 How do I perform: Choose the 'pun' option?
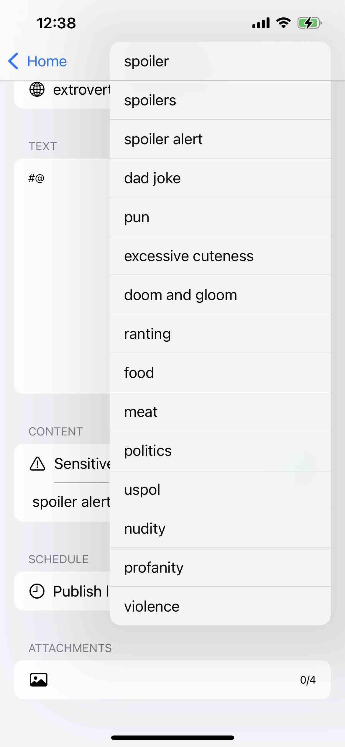(x=220, y=217)
